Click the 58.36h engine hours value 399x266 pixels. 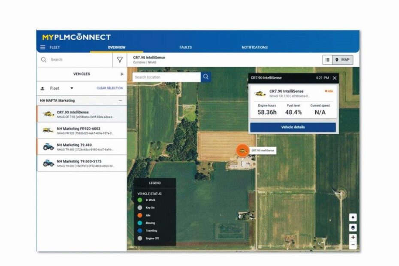tap(267, 112)
